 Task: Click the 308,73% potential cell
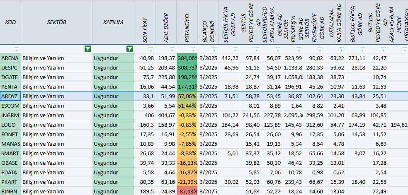click(x=187, y=68)
